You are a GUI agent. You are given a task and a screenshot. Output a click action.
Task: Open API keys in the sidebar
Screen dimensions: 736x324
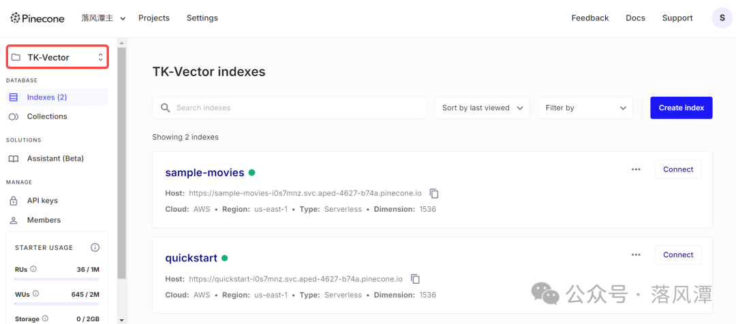[x=42, y=201]
